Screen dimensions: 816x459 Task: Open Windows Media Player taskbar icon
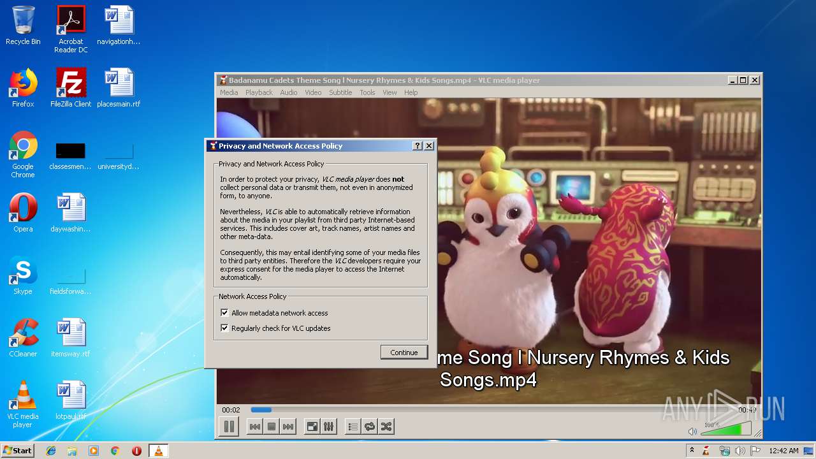pyautogui.click(x=94, y=451)
